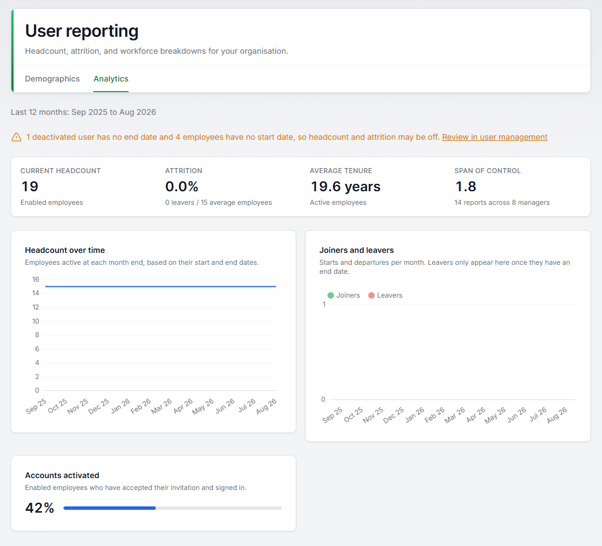Click the Current Headcount value 19
The height and width of the screenshot is (546, 602).
click(30, 187)
